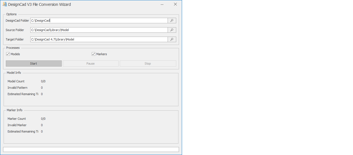Screen dimensions: 353x155
Task: Uncheck the Markers process checkbox
Action: pyautogui.click(x=94, y=54)
